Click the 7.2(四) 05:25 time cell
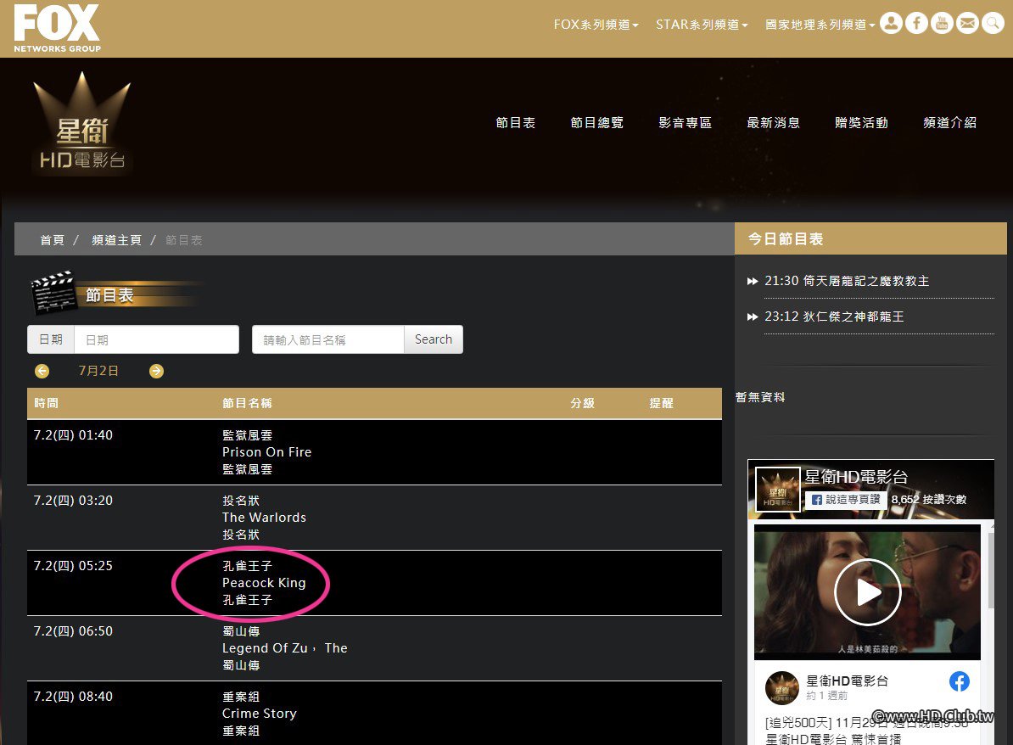 (73, 566)
